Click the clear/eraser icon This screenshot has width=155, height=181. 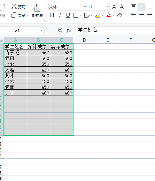[120, 15]
